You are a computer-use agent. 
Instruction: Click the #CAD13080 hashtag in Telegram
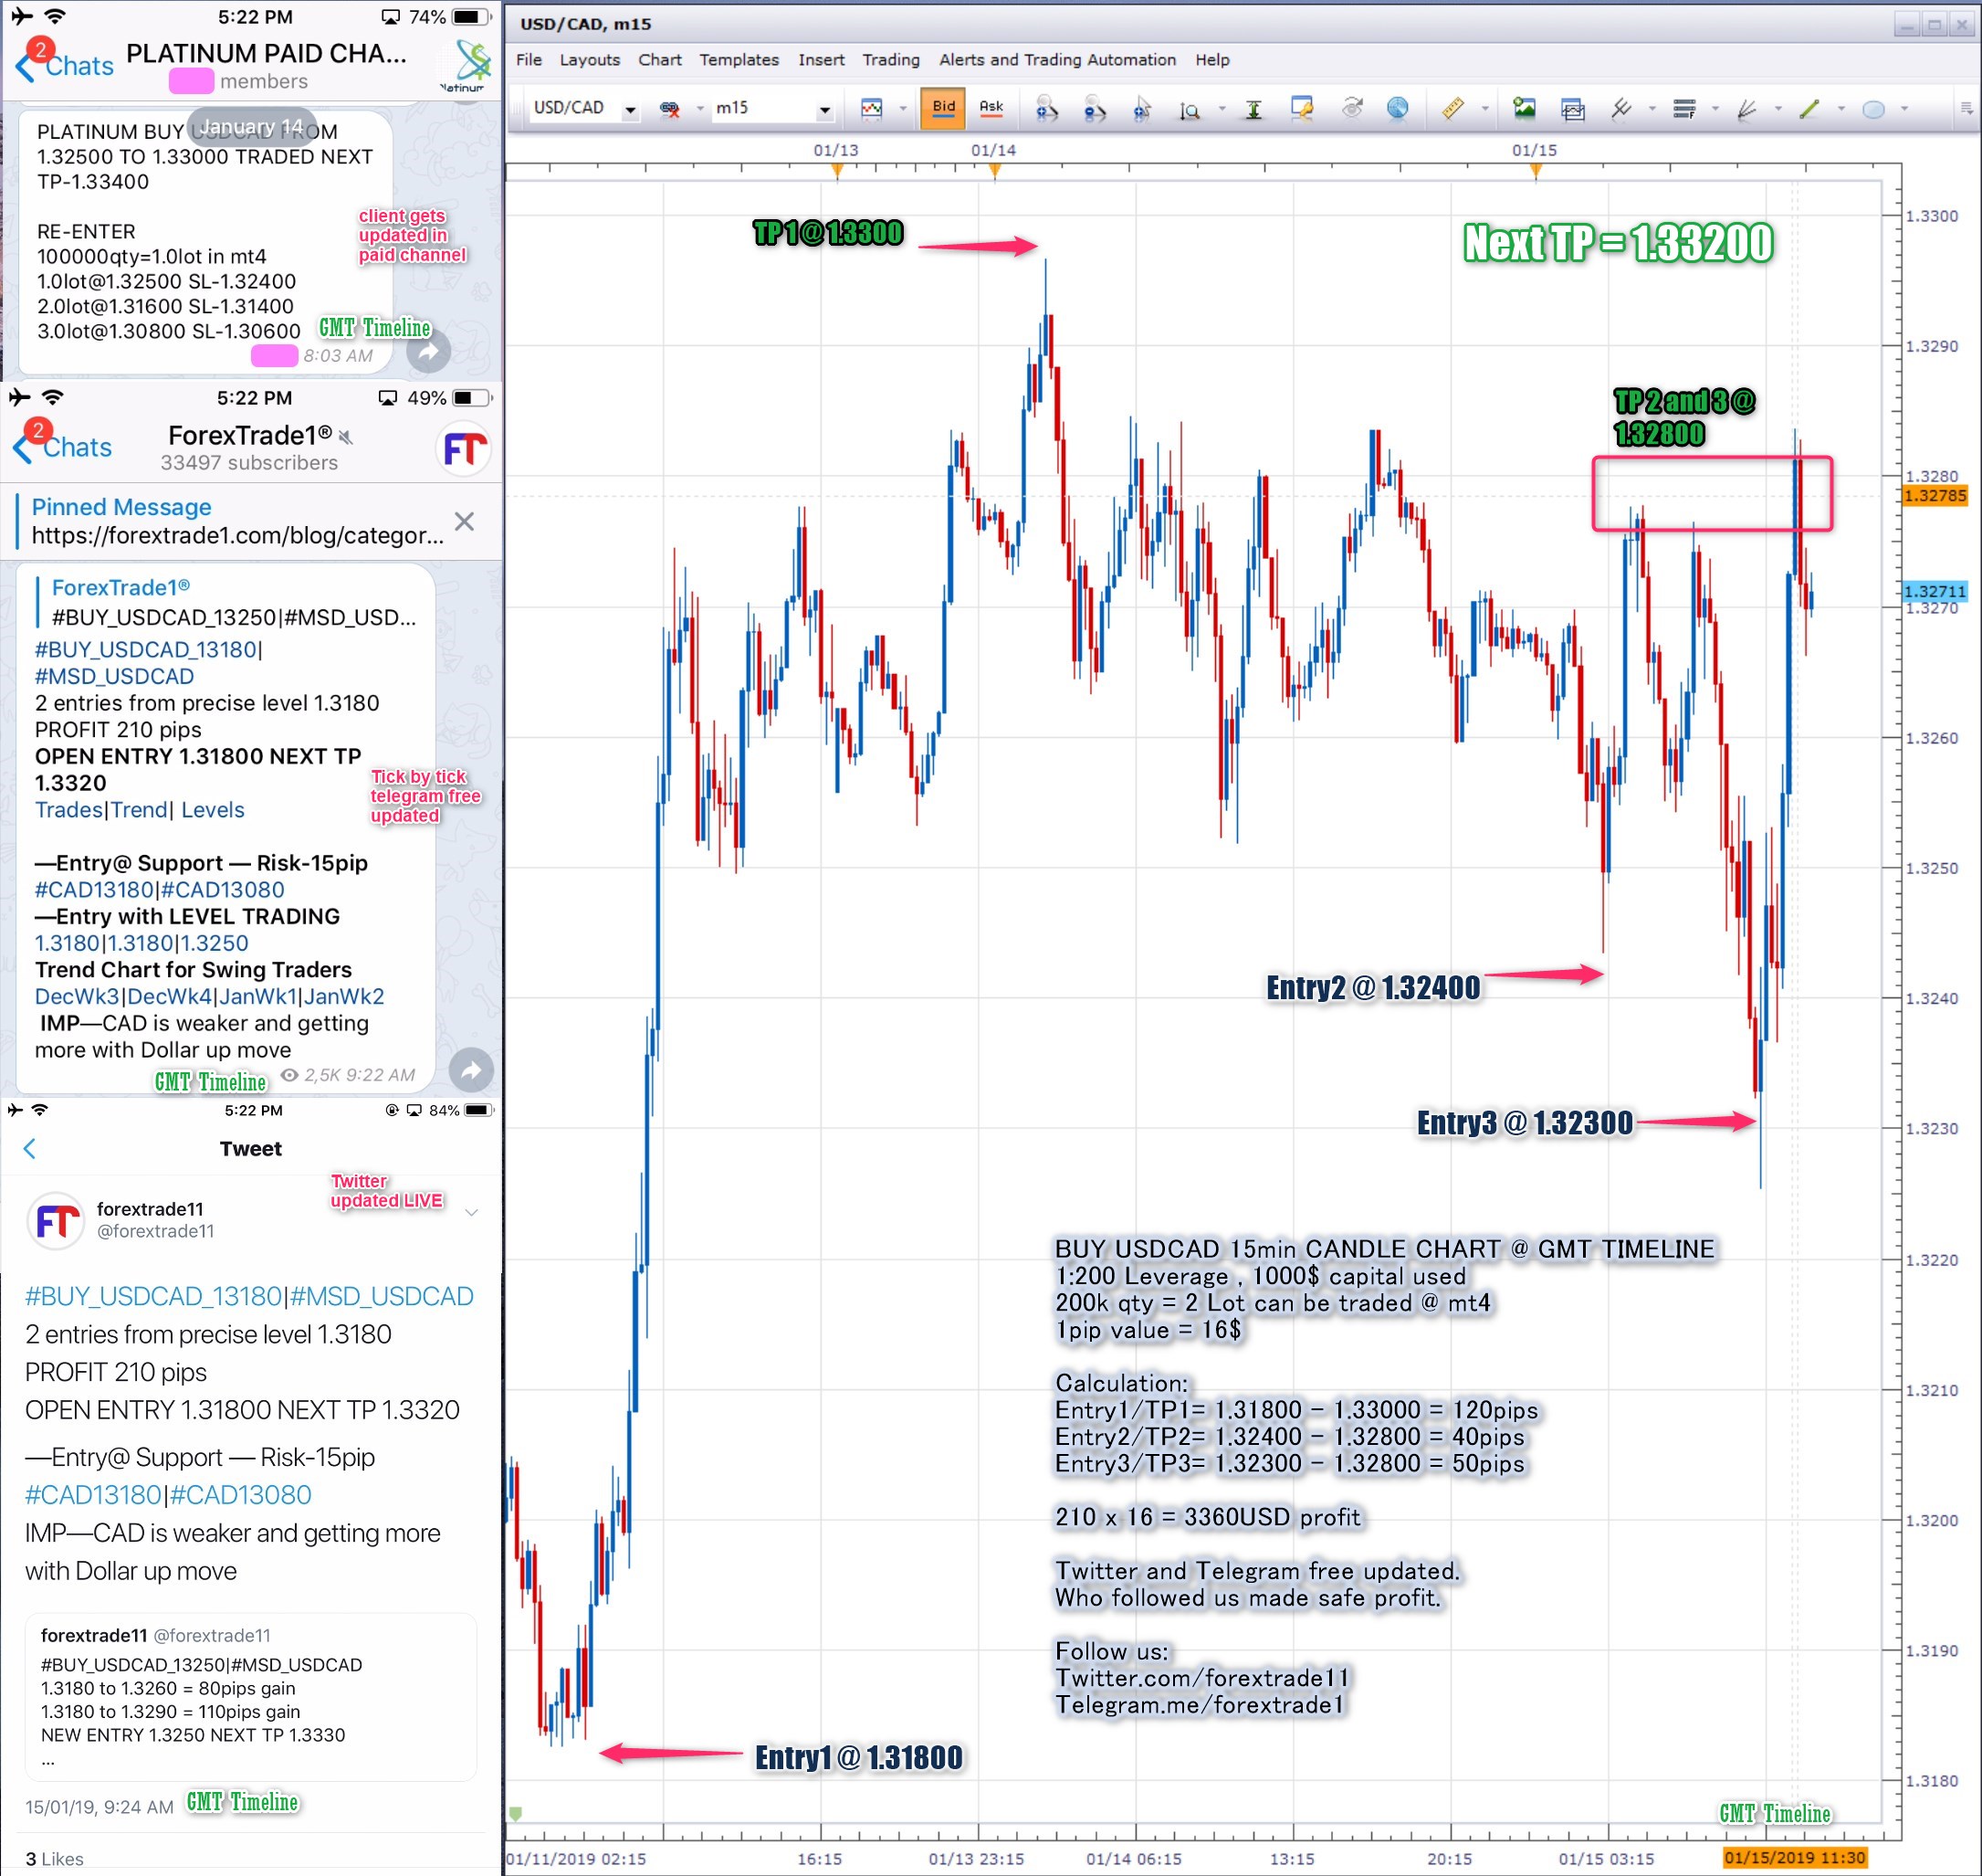(223, 890)
